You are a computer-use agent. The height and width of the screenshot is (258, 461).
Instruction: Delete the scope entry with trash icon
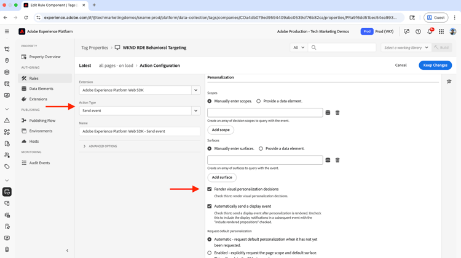(x=337, y=113)
